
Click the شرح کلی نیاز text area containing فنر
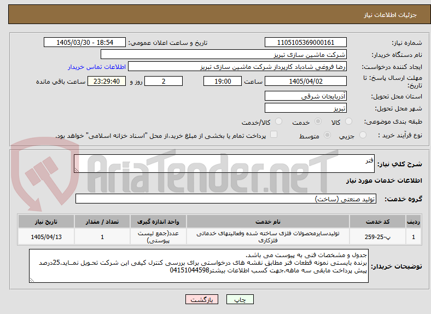click(x=224, y=164)
